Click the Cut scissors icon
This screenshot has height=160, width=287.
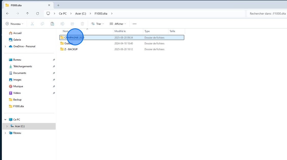32,24
